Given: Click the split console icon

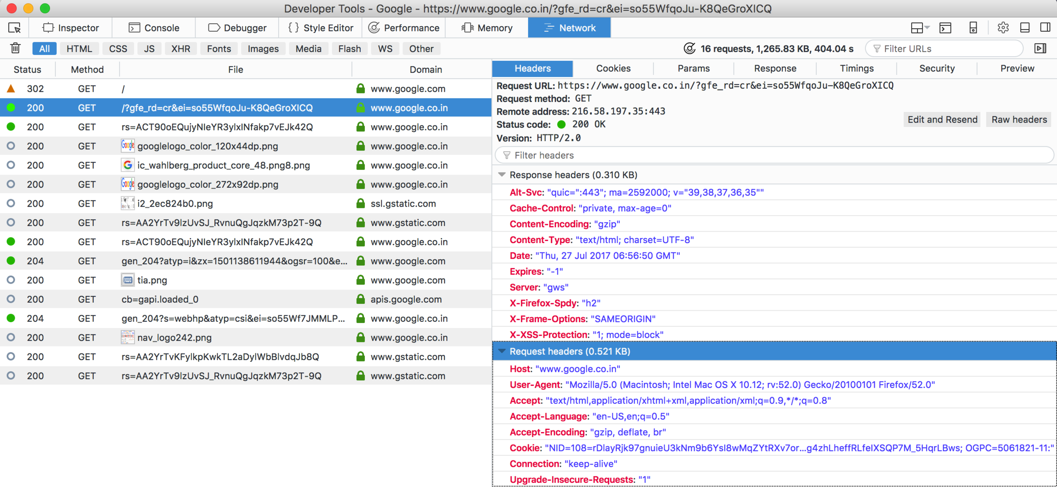Looking at the screenshot, I should tap(945, 28).
